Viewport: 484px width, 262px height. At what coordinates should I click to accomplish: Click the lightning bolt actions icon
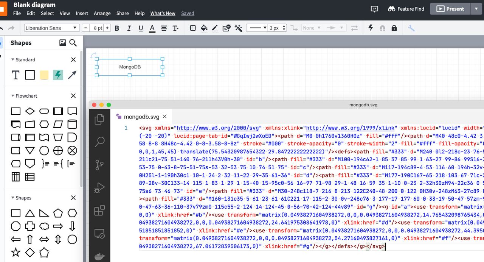(x=371, y=28)
